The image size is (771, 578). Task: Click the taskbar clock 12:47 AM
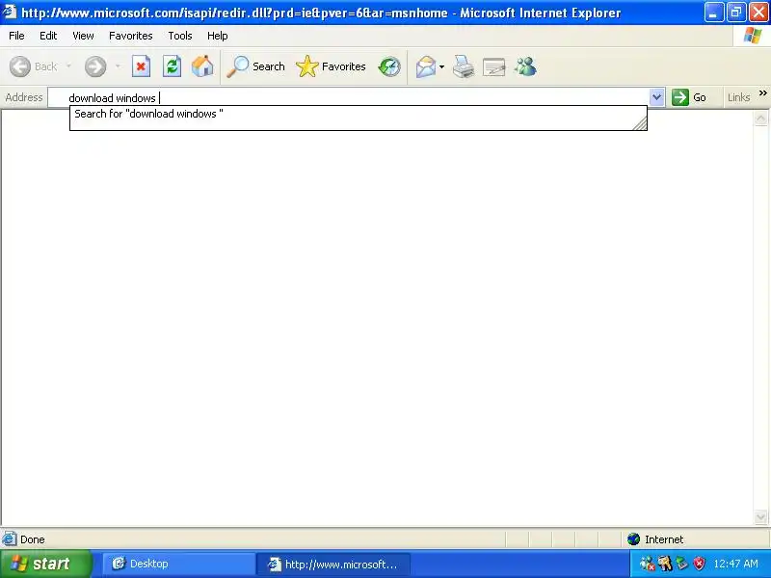pos(735,564)
